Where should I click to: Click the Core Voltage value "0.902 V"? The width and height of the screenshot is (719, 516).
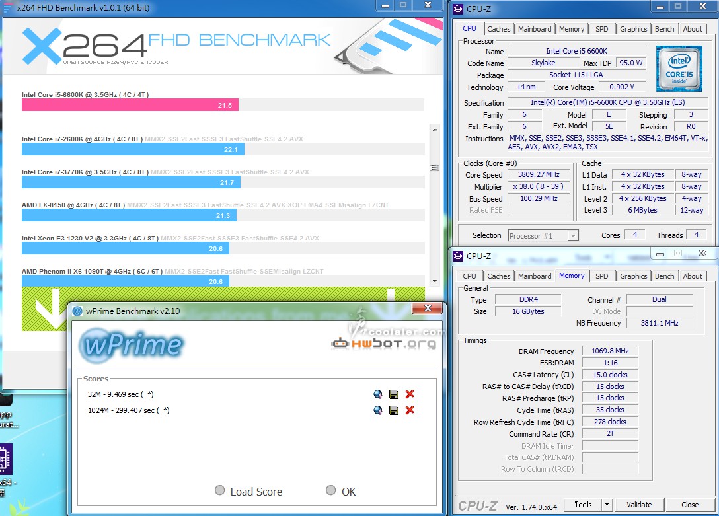click(622, 87)
